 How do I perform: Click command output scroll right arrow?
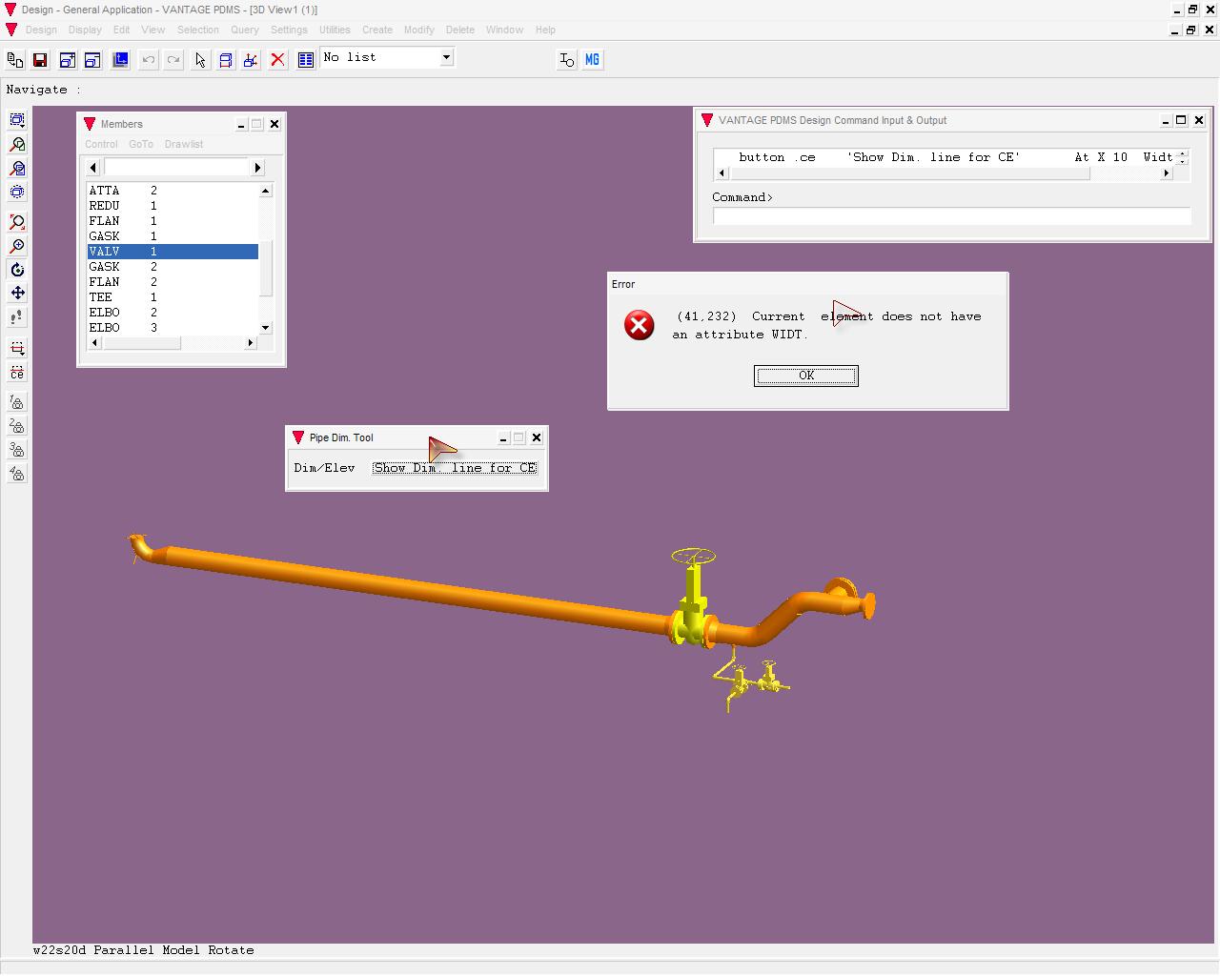1167,173
